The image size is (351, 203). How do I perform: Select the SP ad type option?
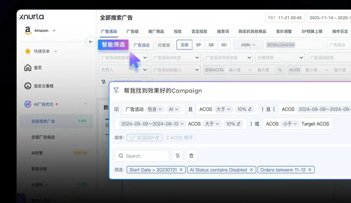pos(199,45)
